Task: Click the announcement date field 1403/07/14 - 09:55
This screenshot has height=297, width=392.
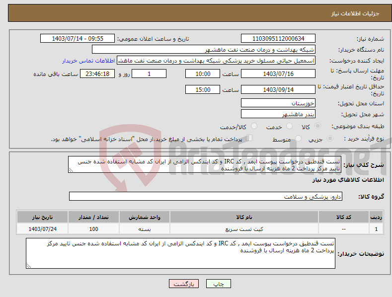Action: pyautogui.click(x=78, y=39)
